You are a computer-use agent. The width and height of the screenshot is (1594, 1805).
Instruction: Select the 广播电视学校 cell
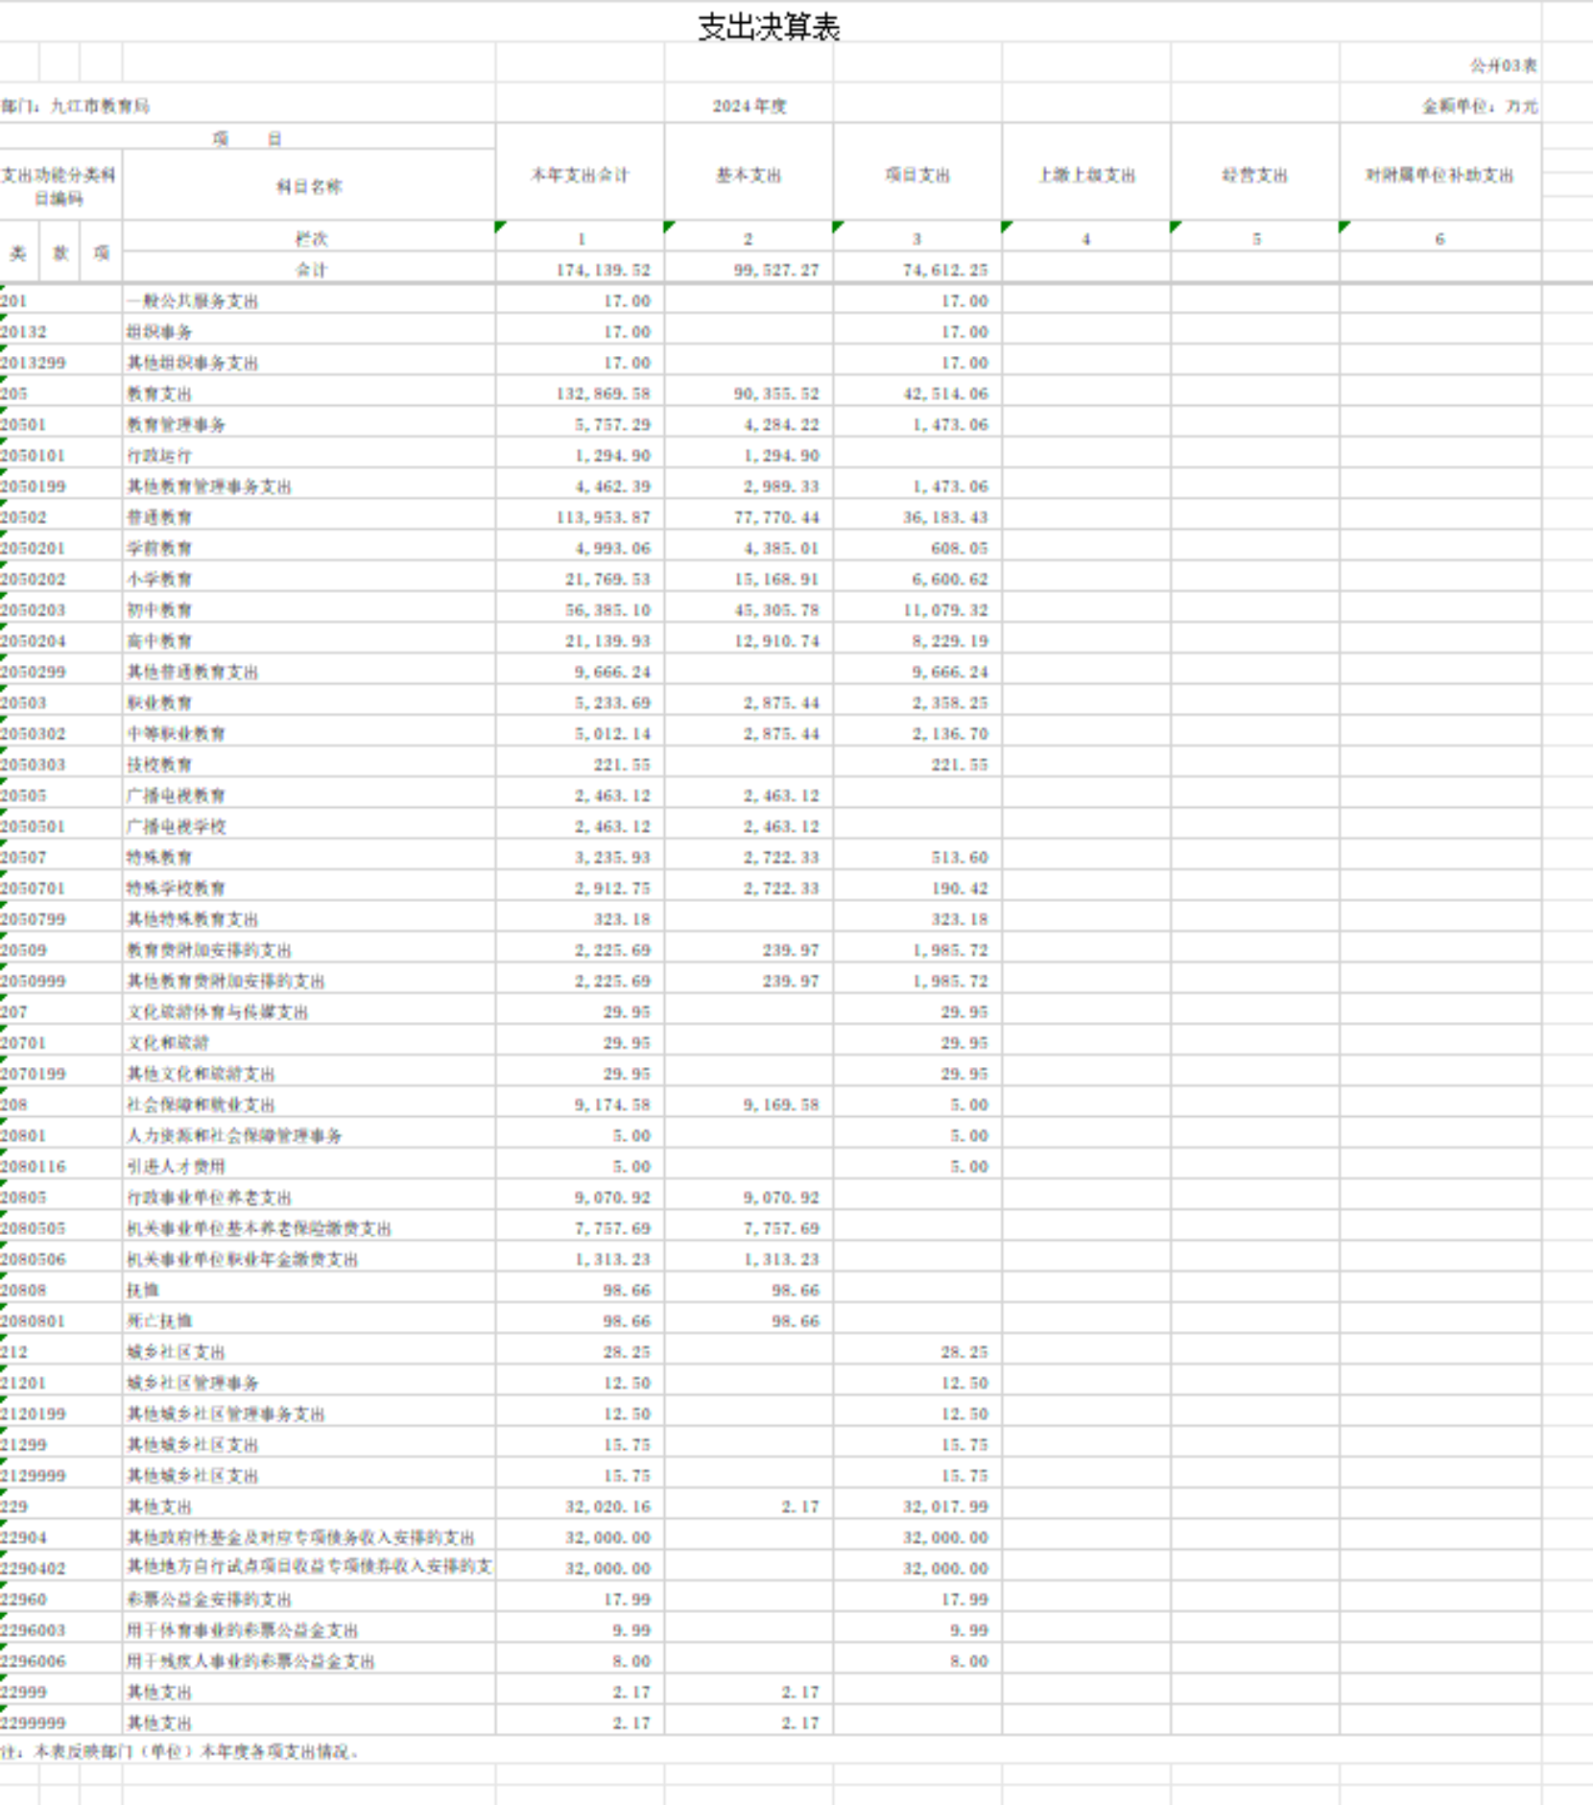pyautogui.click(x=177, y=826)
